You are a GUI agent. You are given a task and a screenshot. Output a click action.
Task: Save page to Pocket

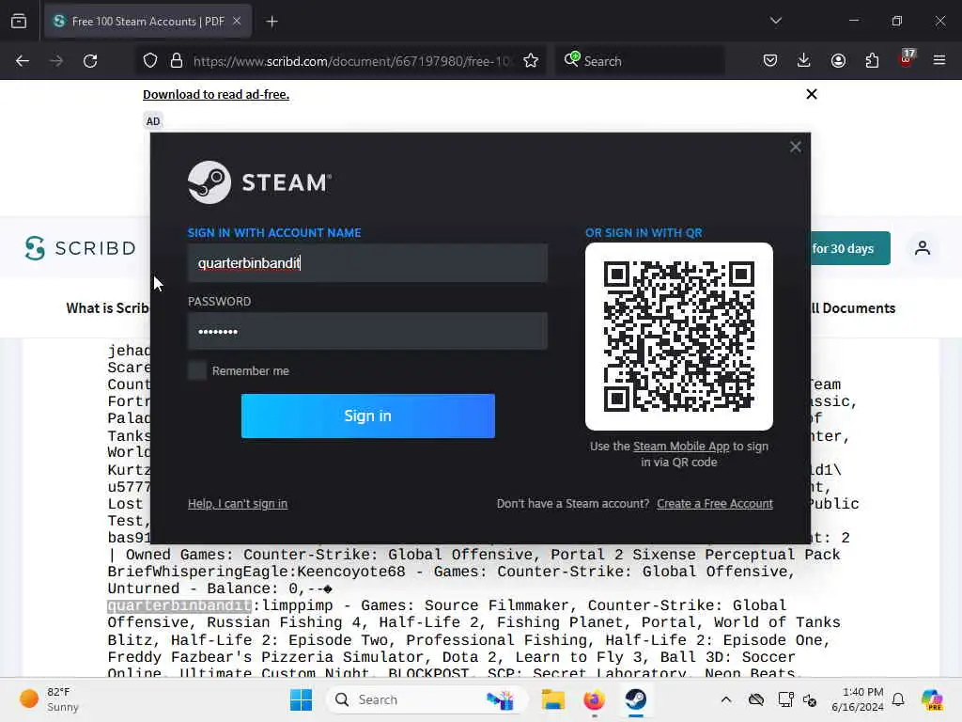[770, 60]
